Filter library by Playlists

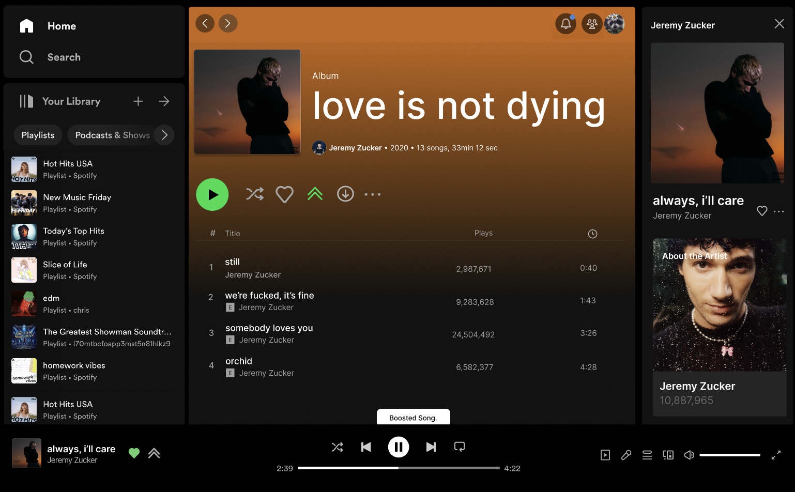[x=38, y=135]
